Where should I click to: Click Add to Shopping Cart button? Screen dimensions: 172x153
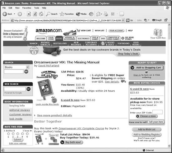(x=147, y=68)
